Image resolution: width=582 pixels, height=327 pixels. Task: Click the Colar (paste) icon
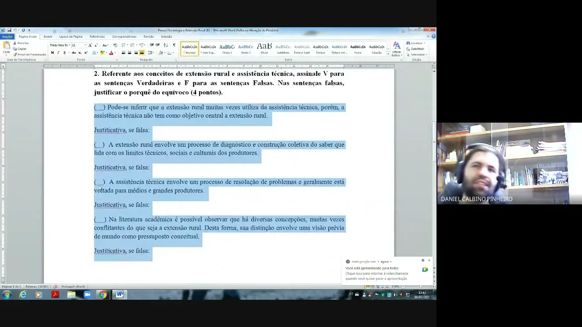tap(6, 45)
